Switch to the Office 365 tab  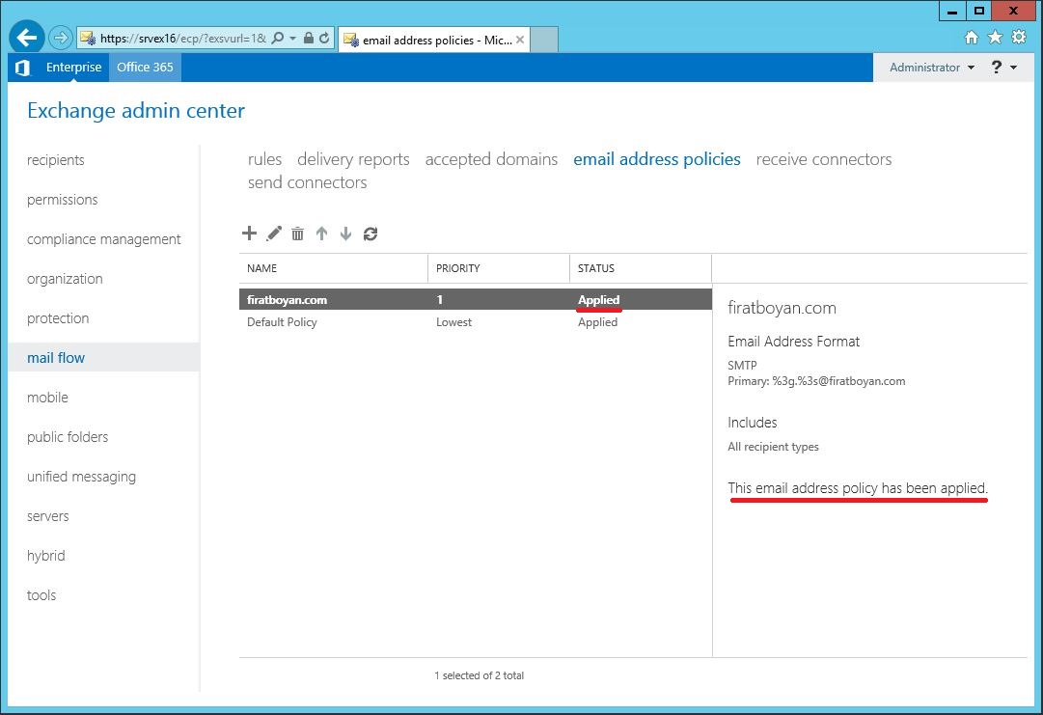point(145,68)
